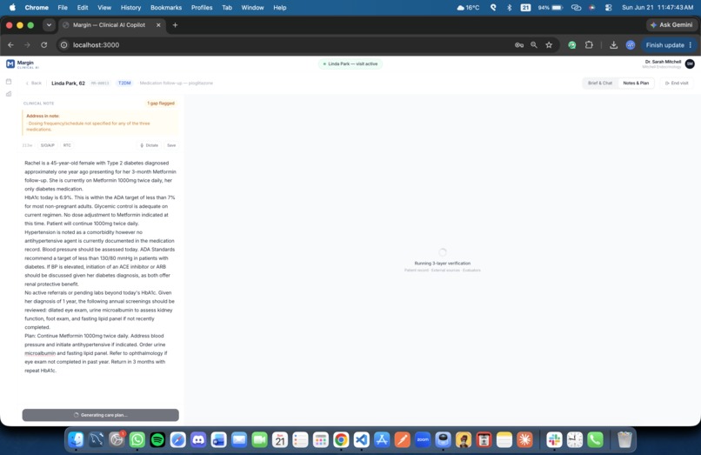Click the localhost:3000 address bar
The width and height of the screenshot is (701, 455).
pos(286,44)
